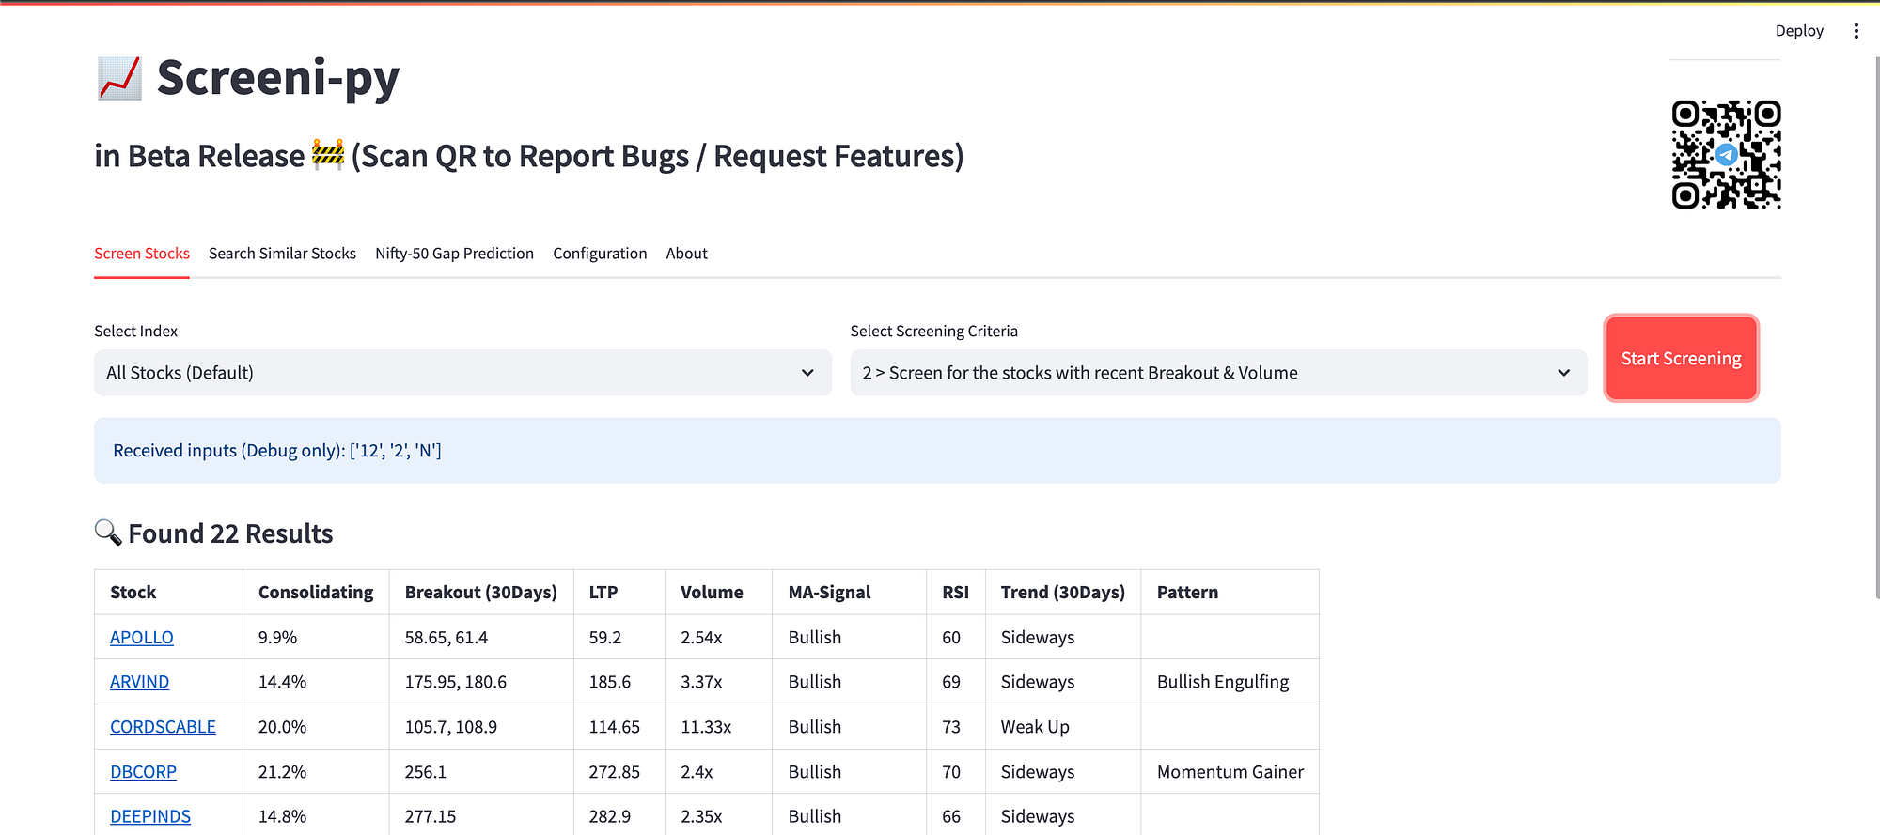
Task: Open the APOLLO stock link
Action: pyautogui.click(x=142, y=637)
